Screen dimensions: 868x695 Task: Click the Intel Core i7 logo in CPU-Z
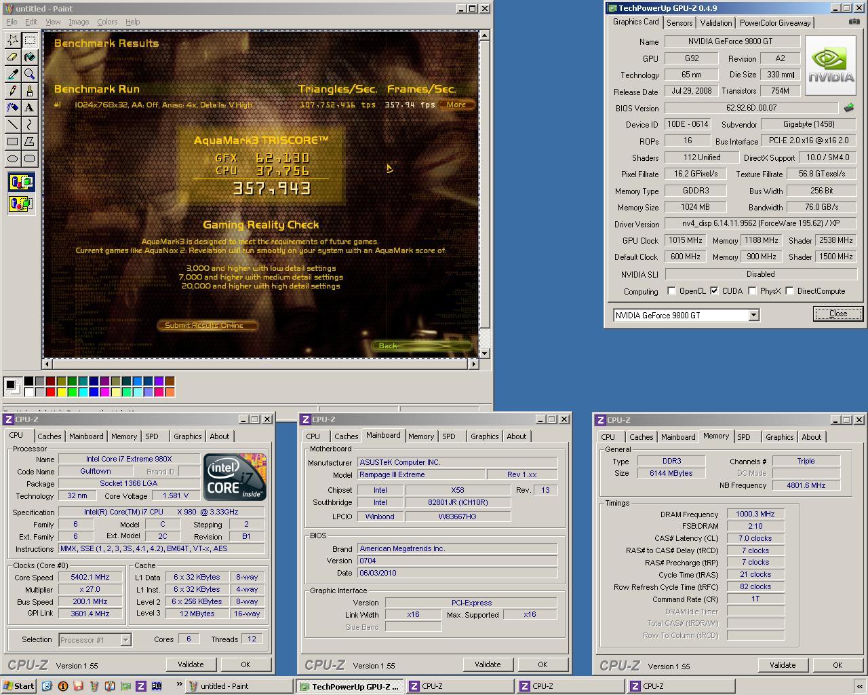click(x=235, y=477)
